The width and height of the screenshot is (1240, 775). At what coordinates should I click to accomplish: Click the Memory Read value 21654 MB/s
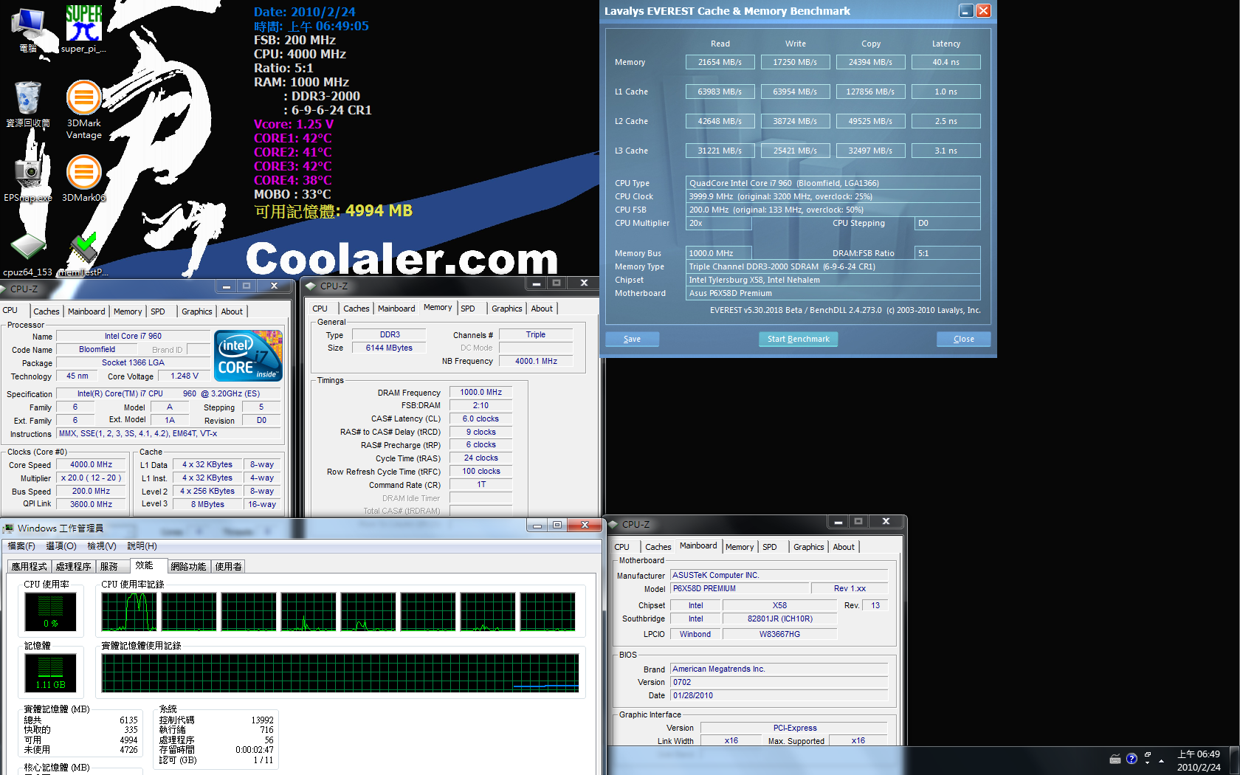720,62
